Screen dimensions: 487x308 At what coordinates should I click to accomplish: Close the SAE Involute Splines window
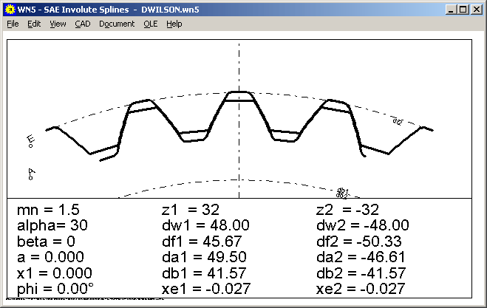click(476, 8)
